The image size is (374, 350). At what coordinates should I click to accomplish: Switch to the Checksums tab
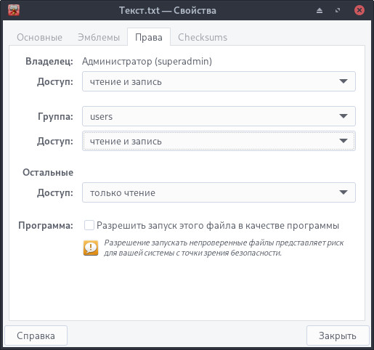(x=203, y=37)
